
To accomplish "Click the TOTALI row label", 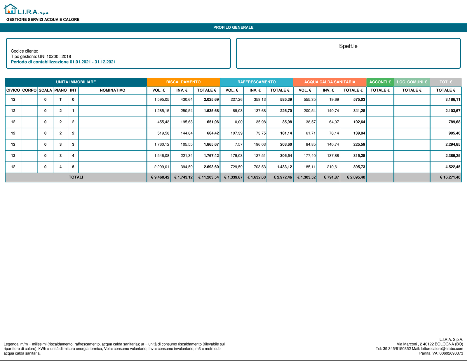I will (x=76, y=177).
